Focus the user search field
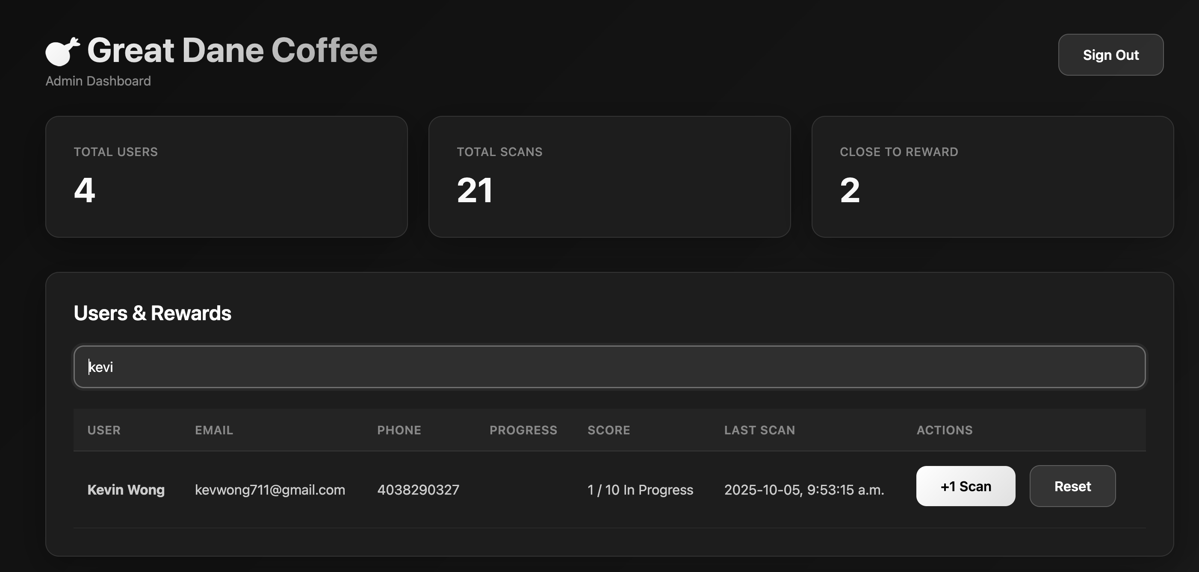 (x=609, y=367)
